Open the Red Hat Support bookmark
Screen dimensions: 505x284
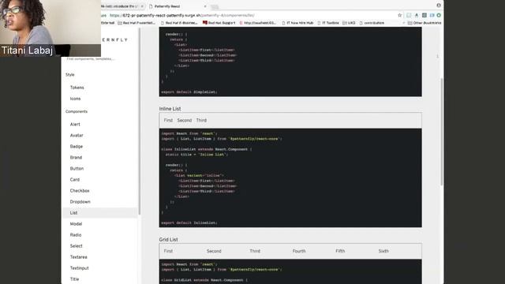219,23
